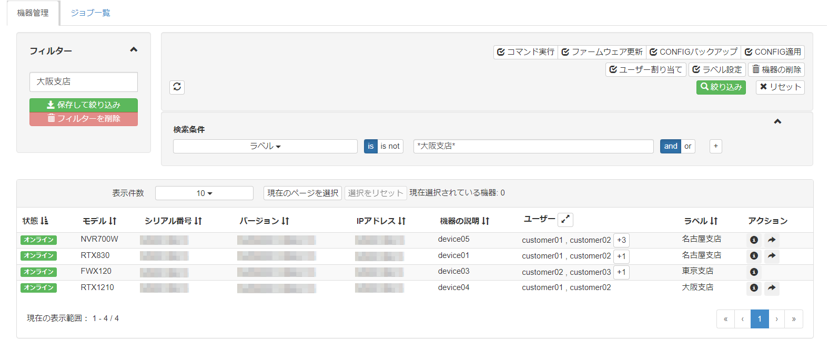Click share arrow for device05
Image resolution: width=829 pixels, height=351 pixels.
772,240
